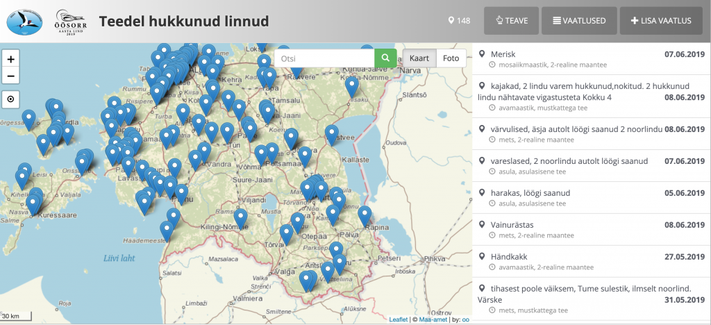Click the locate-me target icon

[x=11, y=99]
